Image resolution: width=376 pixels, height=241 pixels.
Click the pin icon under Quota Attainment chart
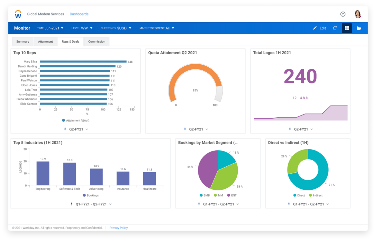coord(185,129)
